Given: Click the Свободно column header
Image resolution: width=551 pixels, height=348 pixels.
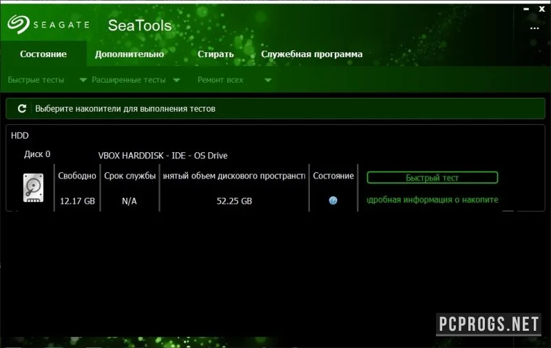Looking at the screenshot, I should click(77, 176).
